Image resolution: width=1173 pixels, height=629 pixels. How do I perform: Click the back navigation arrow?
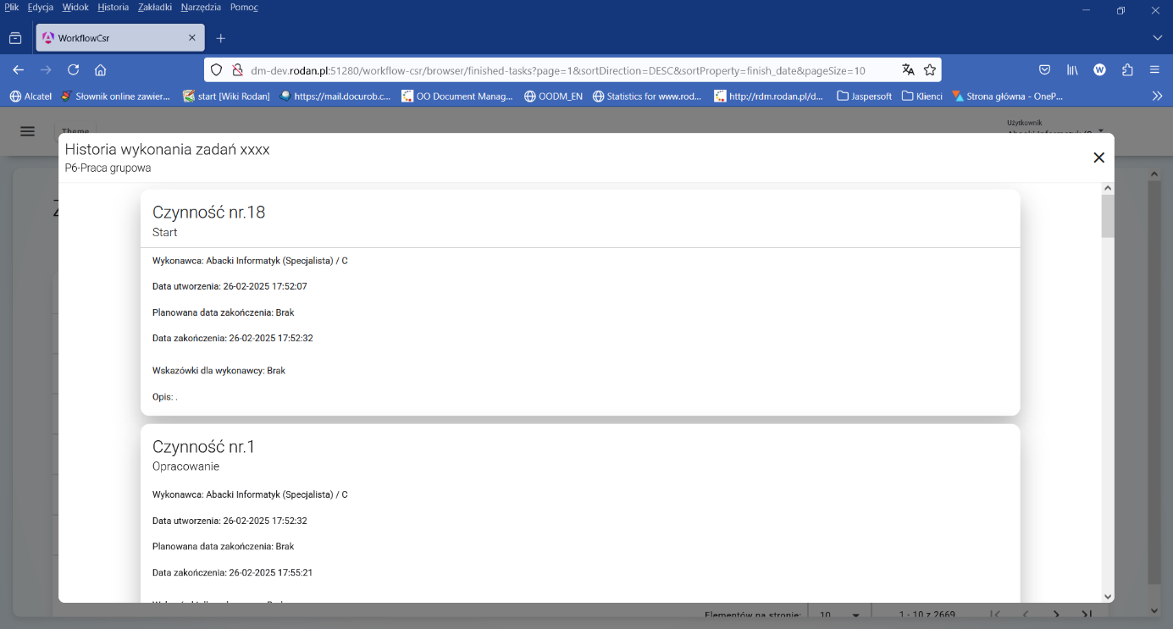[x=19, y=70]
